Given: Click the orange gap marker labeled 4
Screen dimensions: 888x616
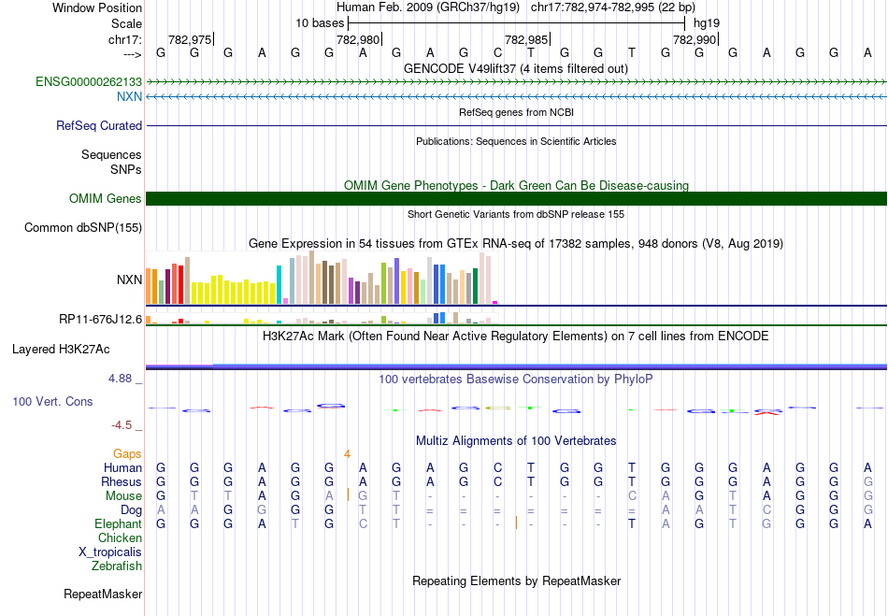Looking at the screenshot, I should 347,453.
